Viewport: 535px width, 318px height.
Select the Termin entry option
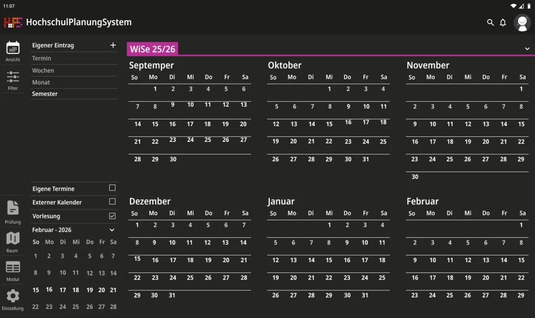[x=41, y=58]
